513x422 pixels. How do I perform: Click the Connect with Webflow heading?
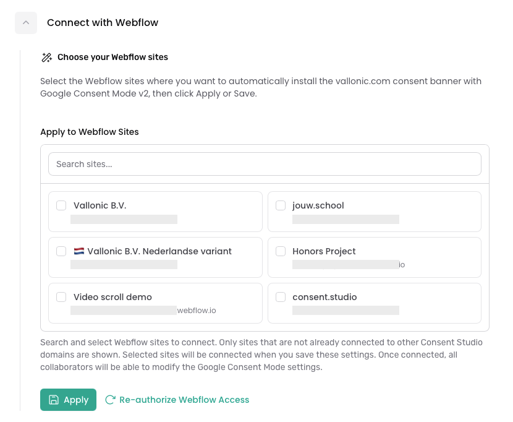[x=103, y=23]
